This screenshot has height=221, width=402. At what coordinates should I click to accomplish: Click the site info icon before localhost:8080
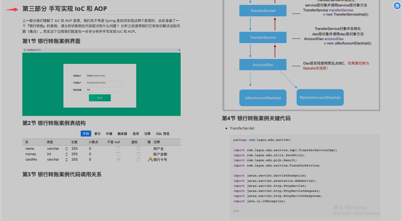click(25, 50)
